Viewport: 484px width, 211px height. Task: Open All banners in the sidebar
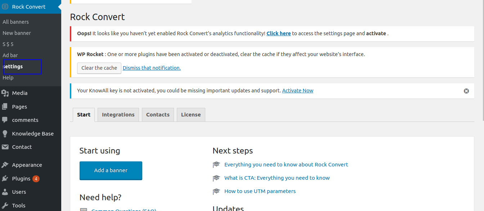click(15, 22)
